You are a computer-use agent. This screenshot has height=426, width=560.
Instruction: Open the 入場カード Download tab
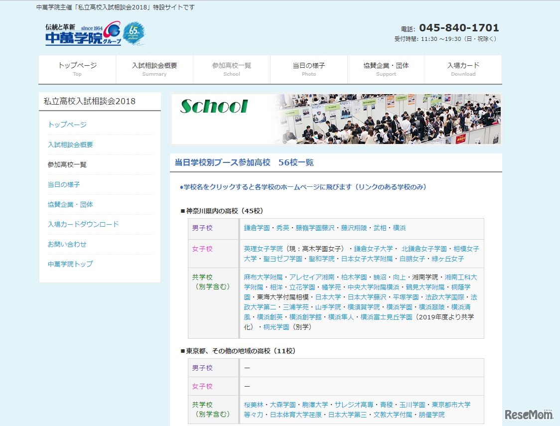pos(463,69)
